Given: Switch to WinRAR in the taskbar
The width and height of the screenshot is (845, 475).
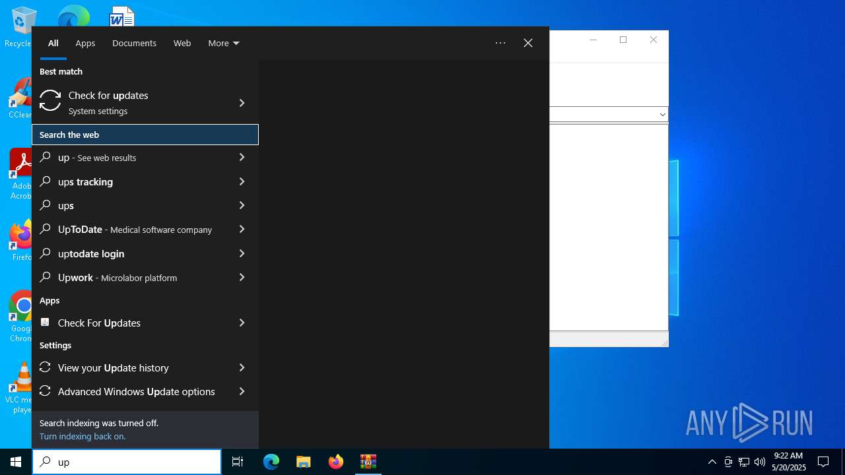Looking at the screenshot, I should (x=368, y=462).
